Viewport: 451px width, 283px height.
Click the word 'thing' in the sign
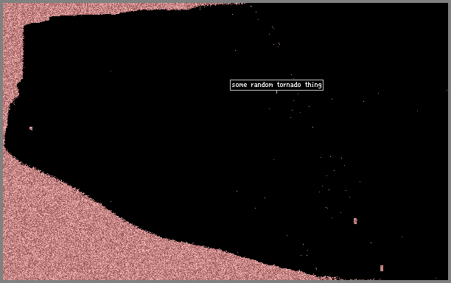tap(313, 85)
